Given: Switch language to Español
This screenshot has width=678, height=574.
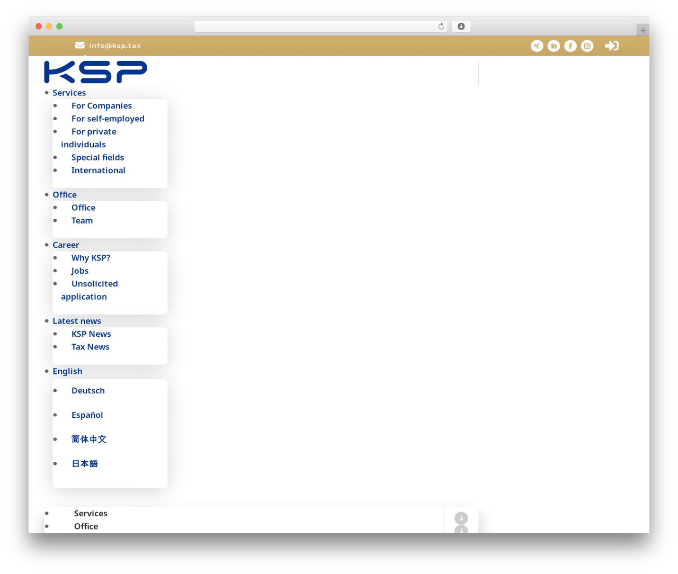Looking at the screenshot, I should 87,415.
